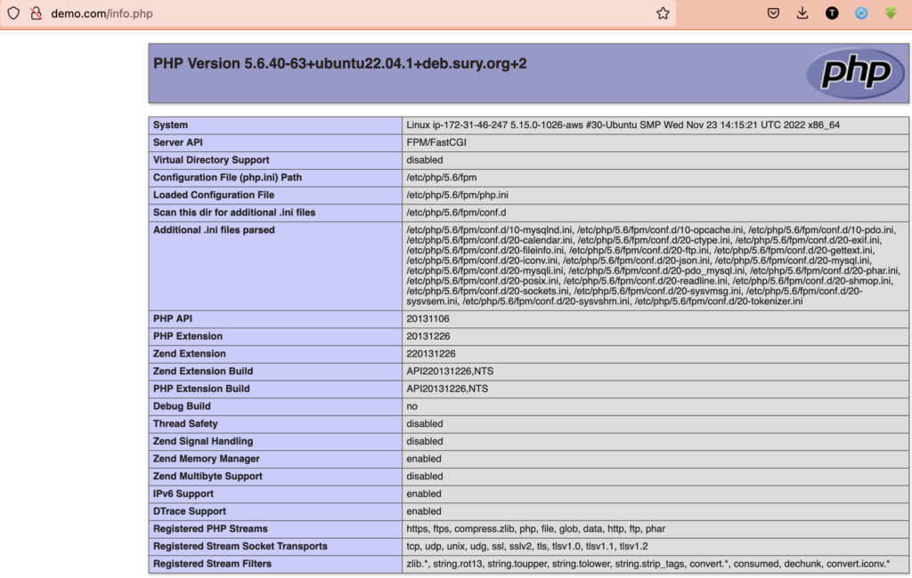Click the insecure connection padlock icon
912x578 pixels.
pyautogui.click(x=37, y=13)
